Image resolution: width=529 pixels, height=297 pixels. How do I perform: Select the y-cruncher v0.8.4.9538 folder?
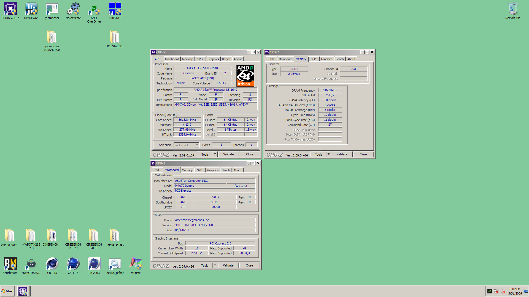coord(52,40)
